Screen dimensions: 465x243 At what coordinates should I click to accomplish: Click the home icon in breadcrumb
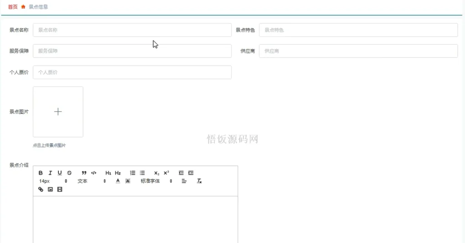pos(23,7)
